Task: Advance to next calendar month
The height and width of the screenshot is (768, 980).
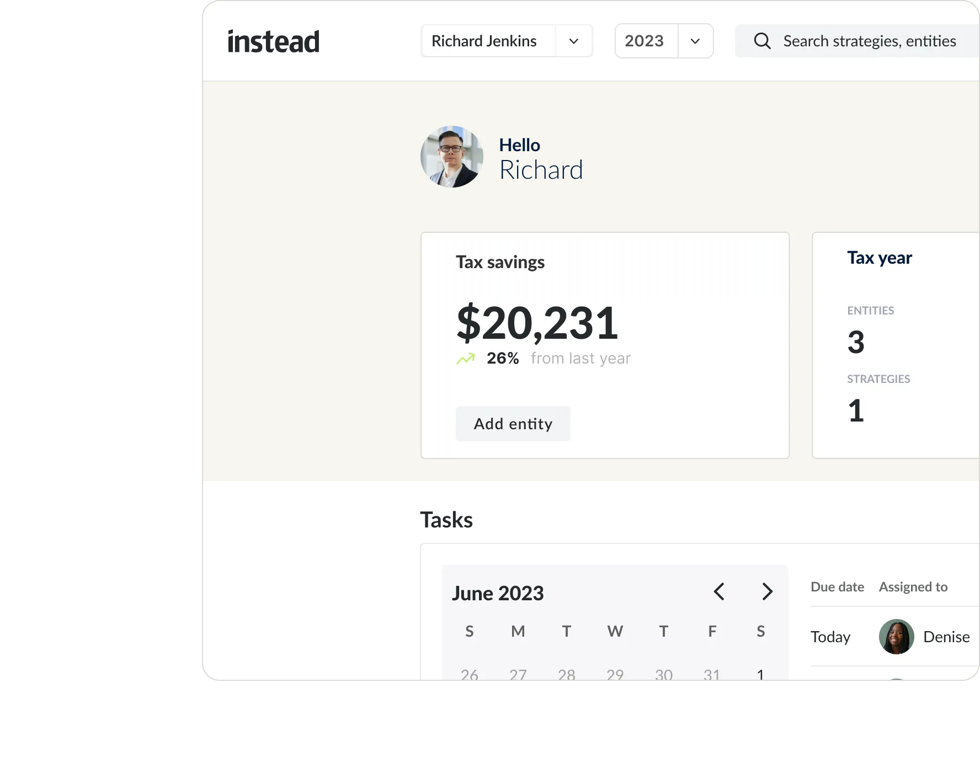Action: coord(767,591)
